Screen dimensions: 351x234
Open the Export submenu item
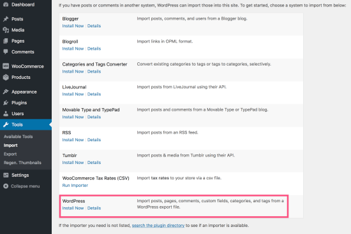coord(10,154)
